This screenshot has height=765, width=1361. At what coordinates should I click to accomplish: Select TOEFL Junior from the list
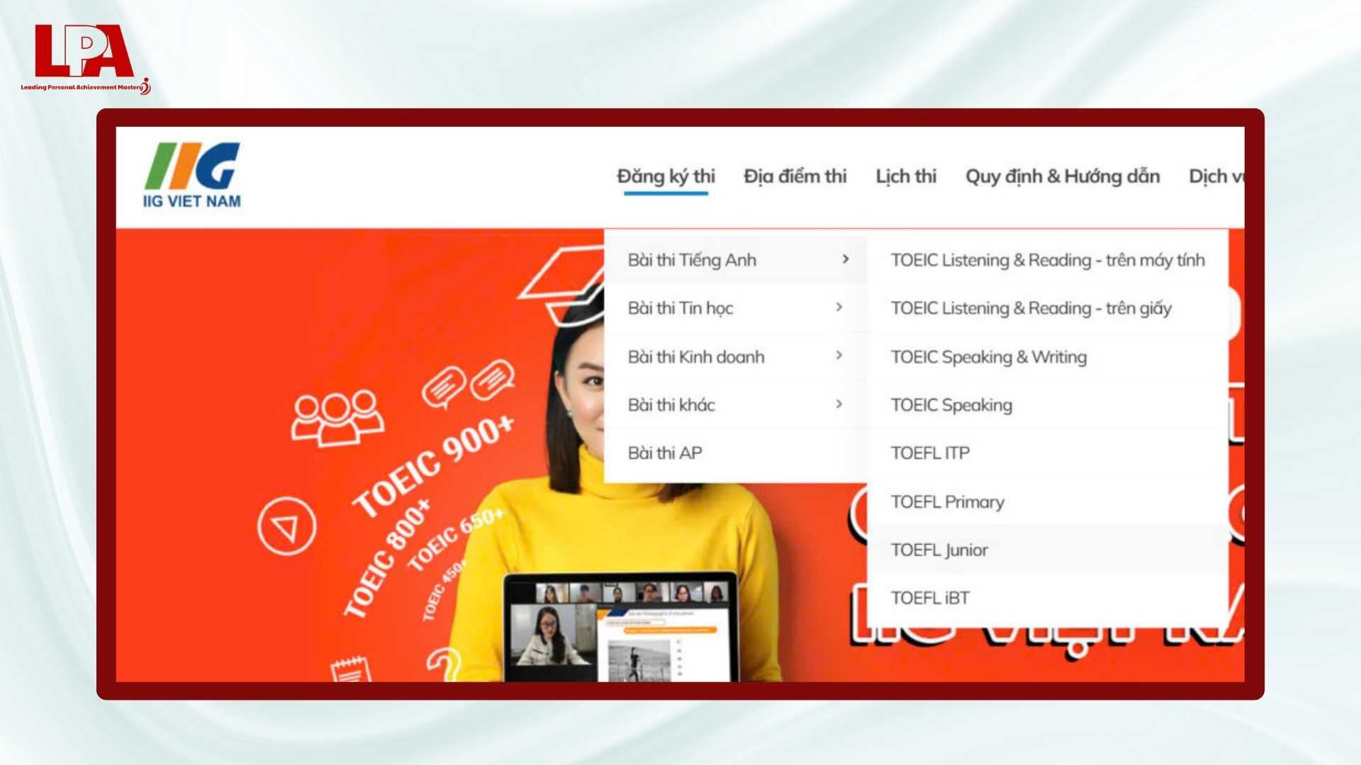[939, 550]
